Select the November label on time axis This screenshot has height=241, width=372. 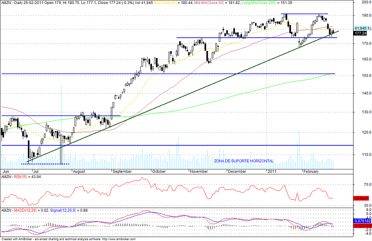pyautogui.click(x=199, y=172)
